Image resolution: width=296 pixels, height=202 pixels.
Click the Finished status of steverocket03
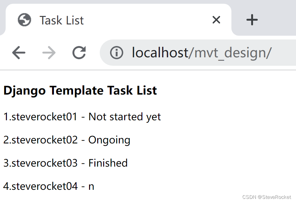108,163
